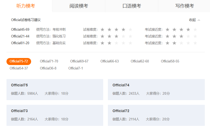Click the collapse chevron arrow icon

pyautogui.click(x=199, y=20)
